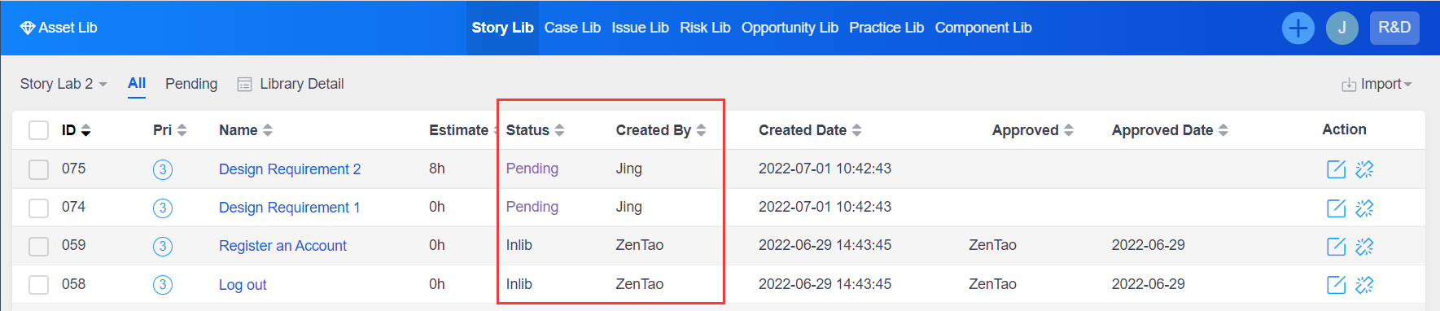Edit the Register an Account story

pyautogui.click(x=1336, y=246)
